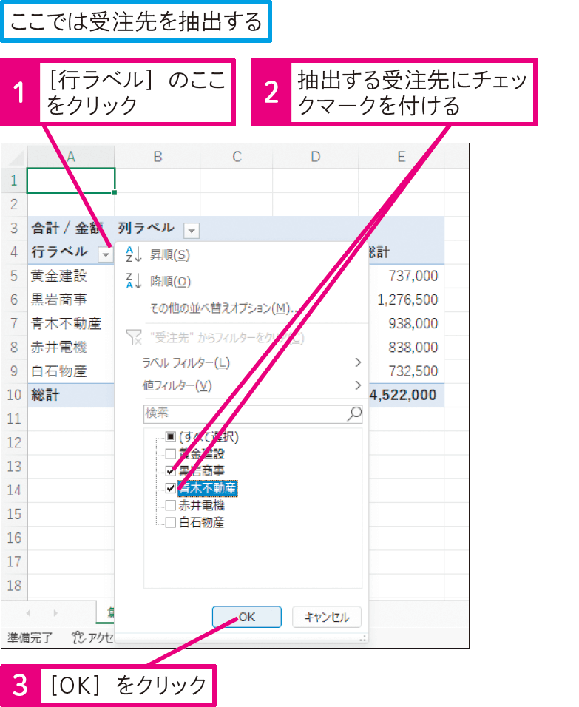Screen dimensions: 579x707
Task: Select row 12 header
Action: coord(15,442)
